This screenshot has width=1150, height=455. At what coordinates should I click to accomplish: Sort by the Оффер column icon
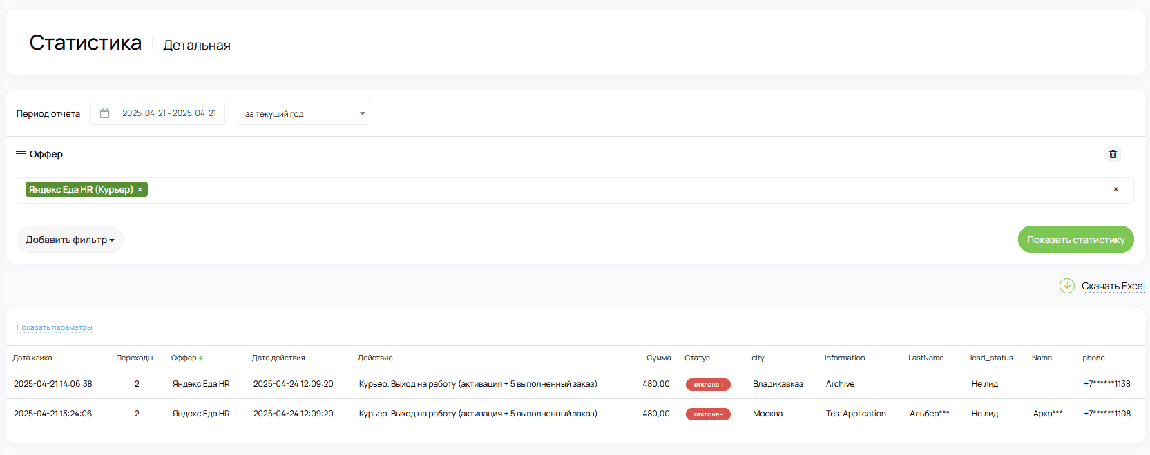coord(201,358)
